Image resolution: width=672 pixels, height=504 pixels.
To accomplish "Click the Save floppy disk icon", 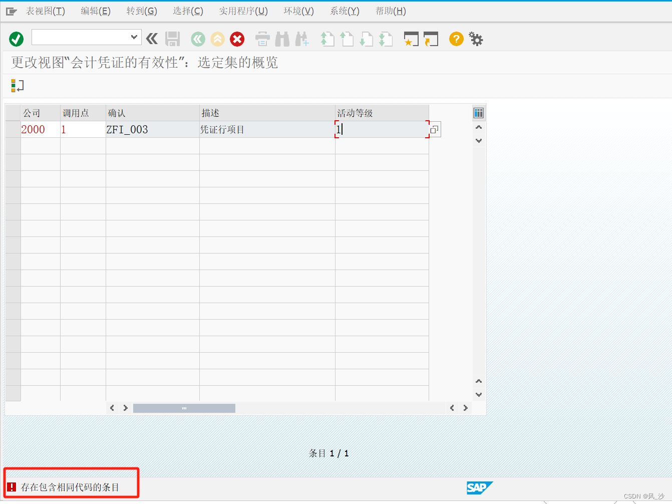I will click(x=173, y=39).
